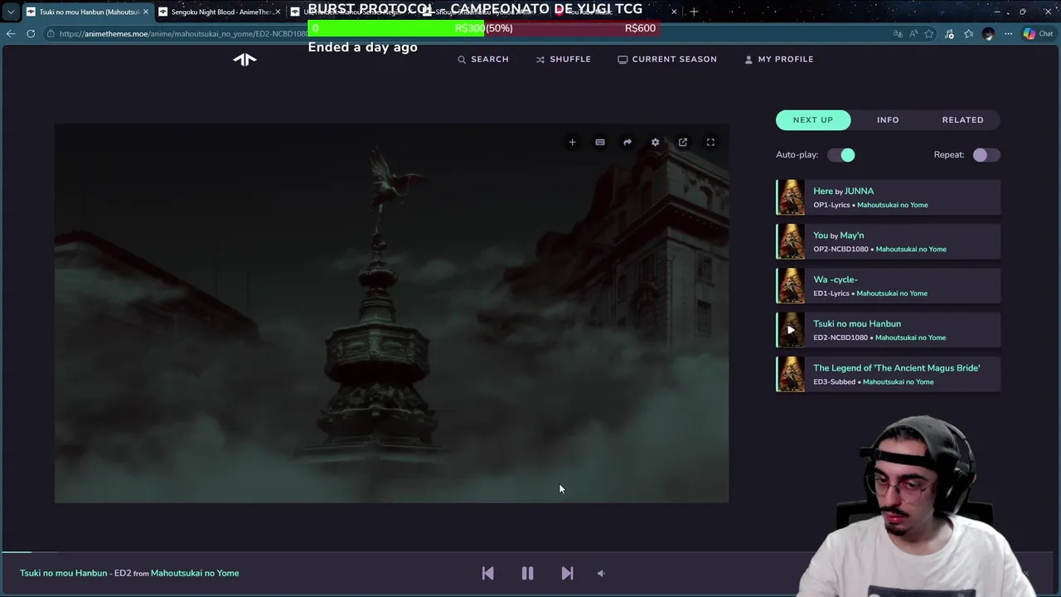Click the May'n artist link
The width and height of the screenshot is (1061, 597).
pos(852,235)
